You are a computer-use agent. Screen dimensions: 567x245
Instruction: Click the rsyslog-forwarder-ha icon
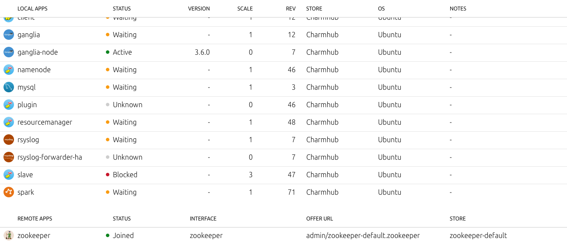(x=9, y=157)
